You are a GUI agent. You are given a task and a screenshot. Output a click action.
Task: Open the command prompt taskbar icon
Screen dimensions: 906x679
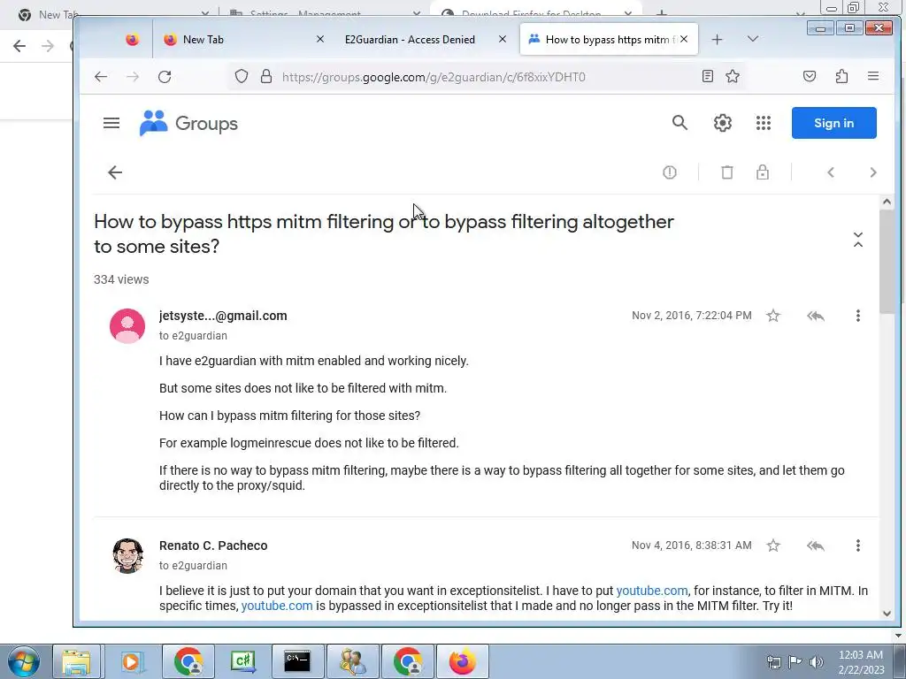(297, 661)
